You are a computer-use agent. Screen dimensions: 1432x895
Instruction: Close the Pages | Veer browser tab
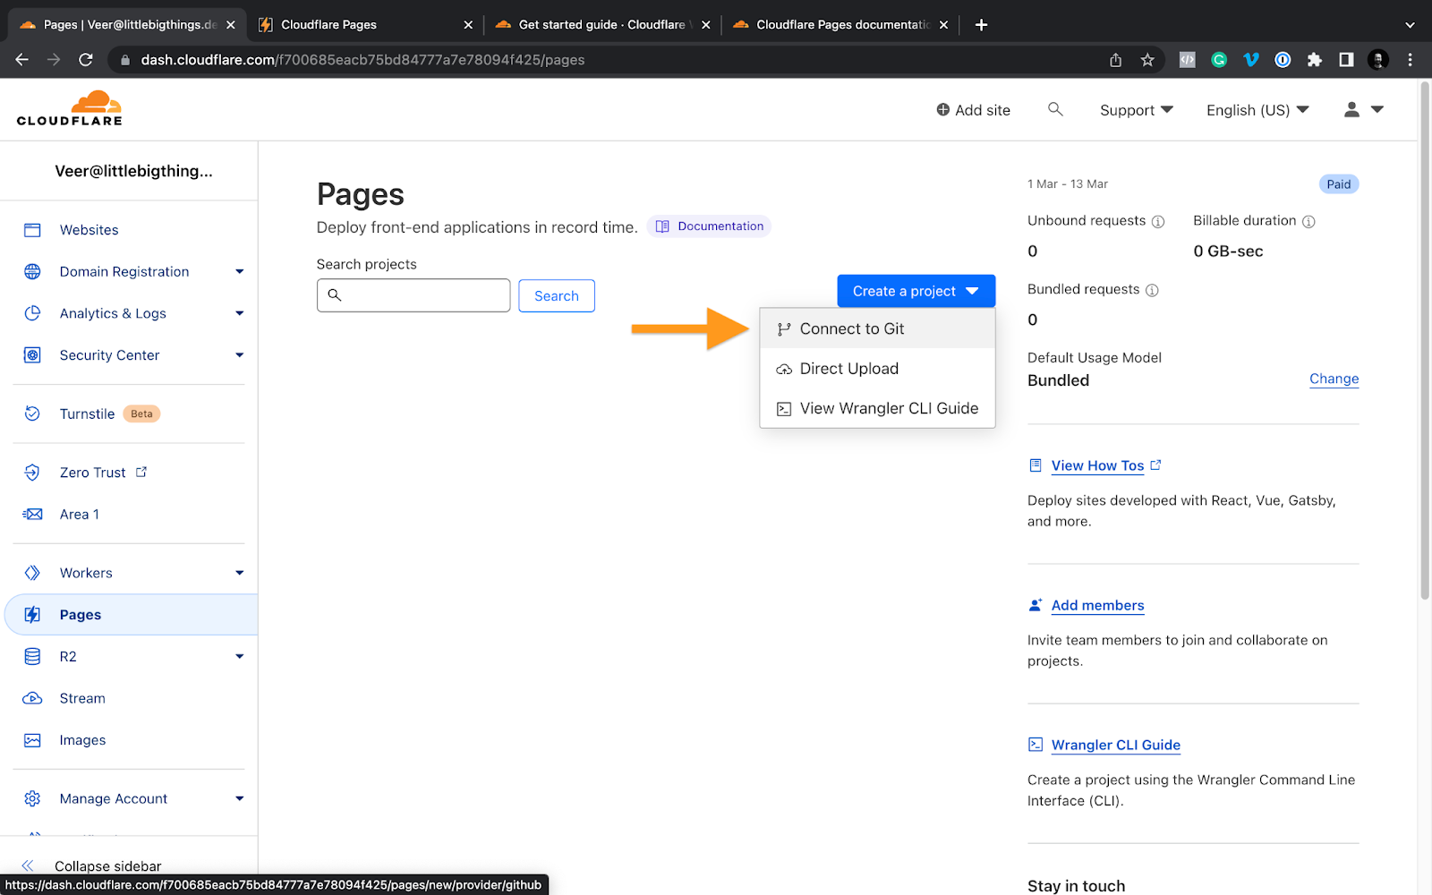231,25
